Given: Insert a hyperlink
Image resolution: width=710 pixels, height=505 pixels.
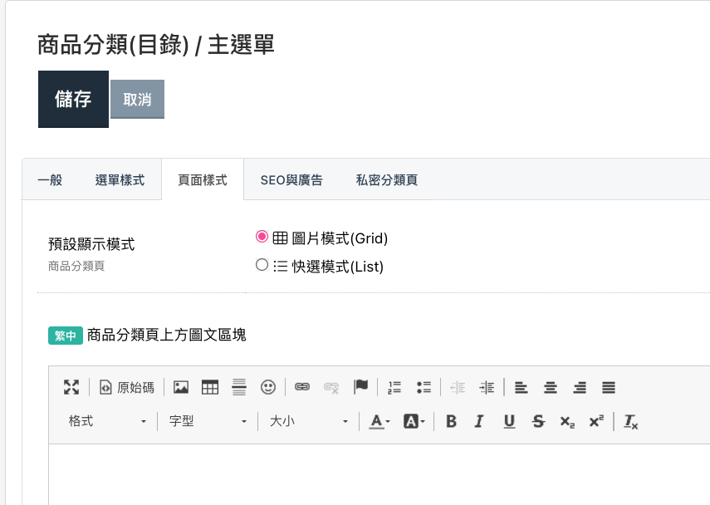Looking at the screenshot, I should 302,387.
